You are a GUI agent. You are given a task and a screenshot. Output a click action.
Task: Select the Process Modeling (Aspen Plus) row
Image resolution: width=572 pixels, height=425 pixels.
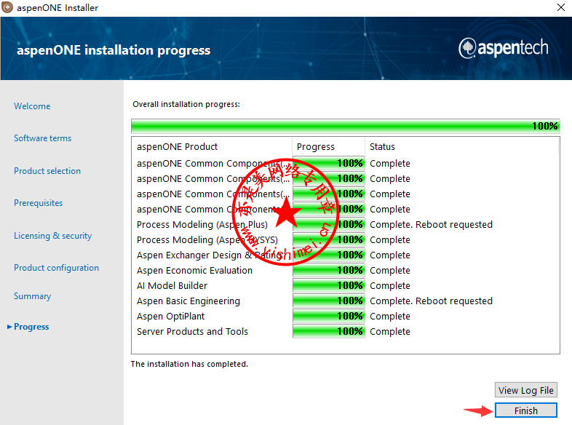tap(345, 224)
